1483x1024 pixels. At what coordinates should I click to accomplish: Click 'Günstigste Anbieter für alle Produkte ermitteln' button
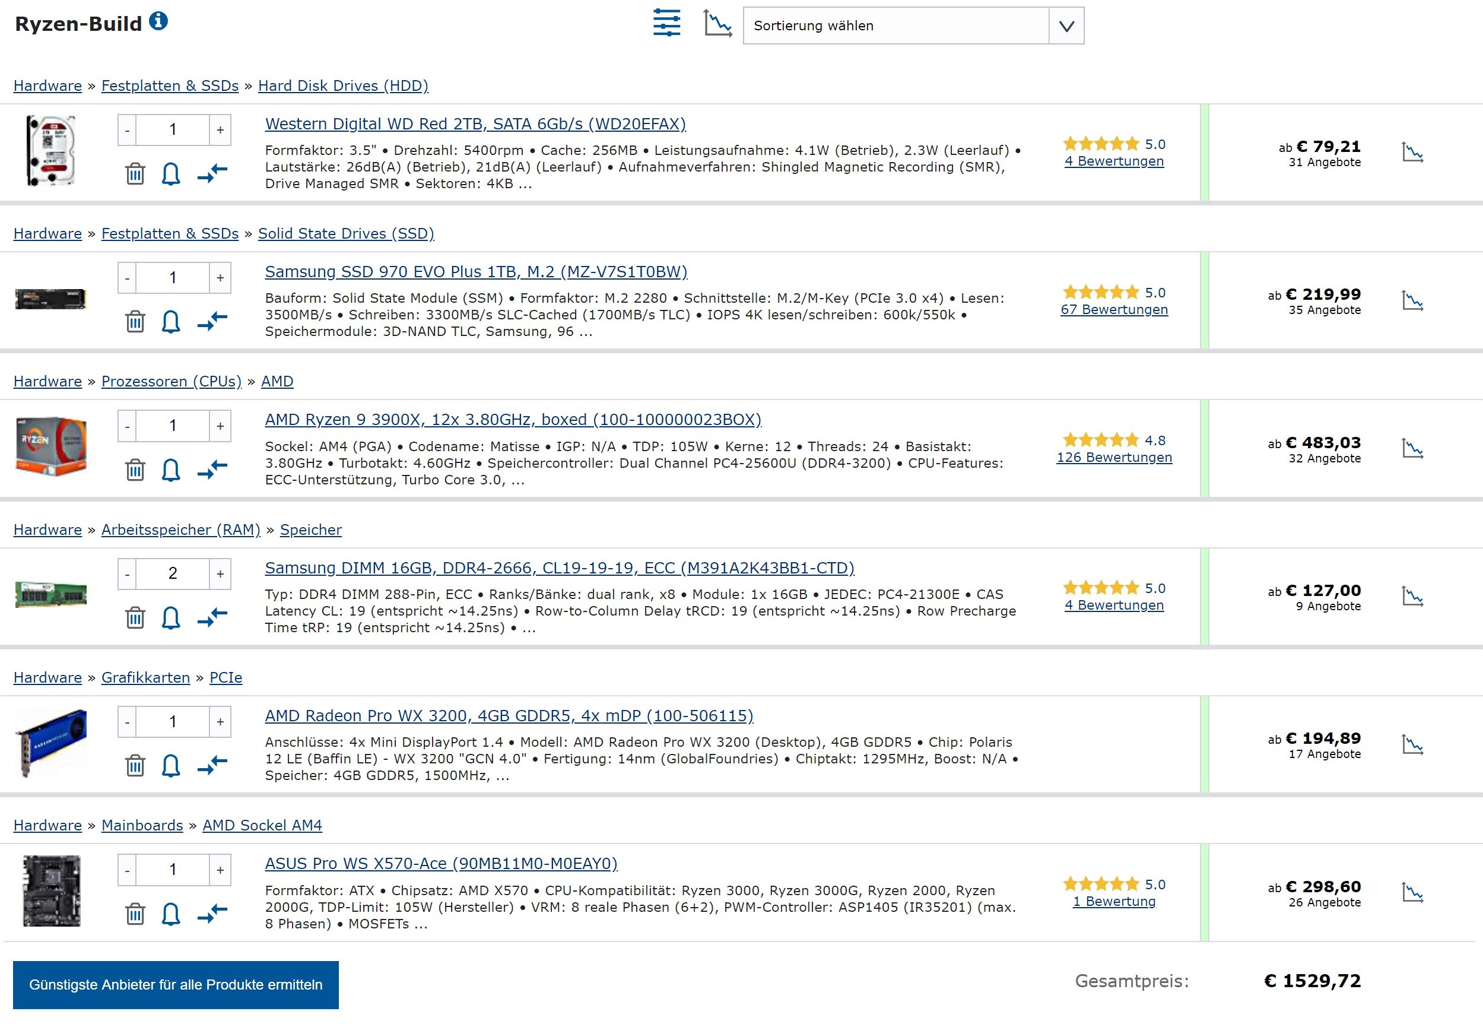coord(176,985)
